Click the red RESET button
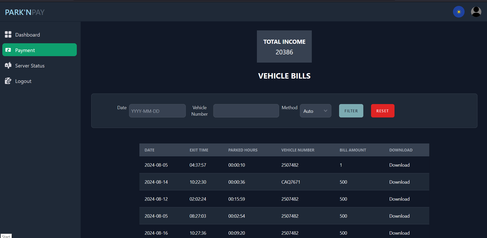The width and height of the screenshot is (487, 238). (x=382, y=111)
